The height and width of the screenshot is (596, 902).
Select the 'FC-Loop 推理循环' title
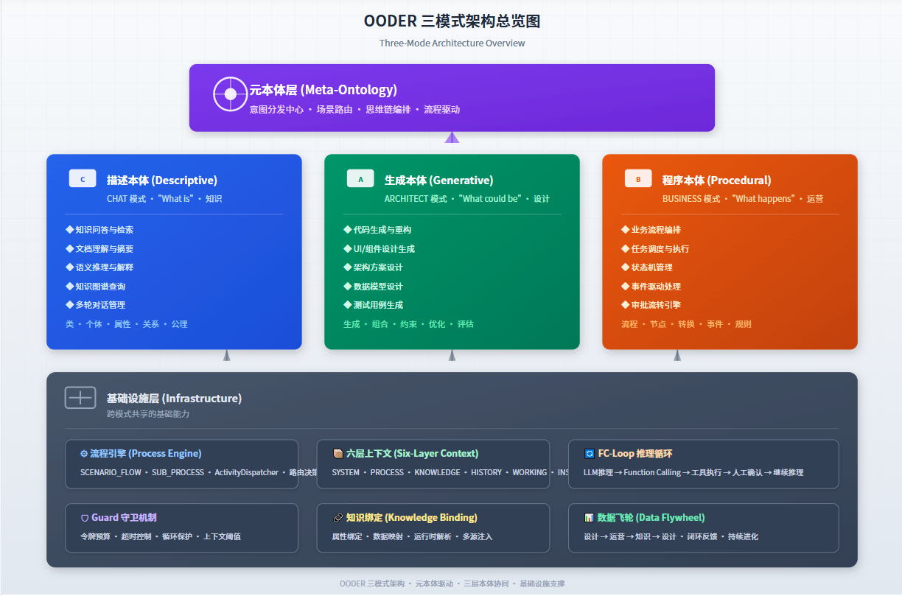pos(635,454)
